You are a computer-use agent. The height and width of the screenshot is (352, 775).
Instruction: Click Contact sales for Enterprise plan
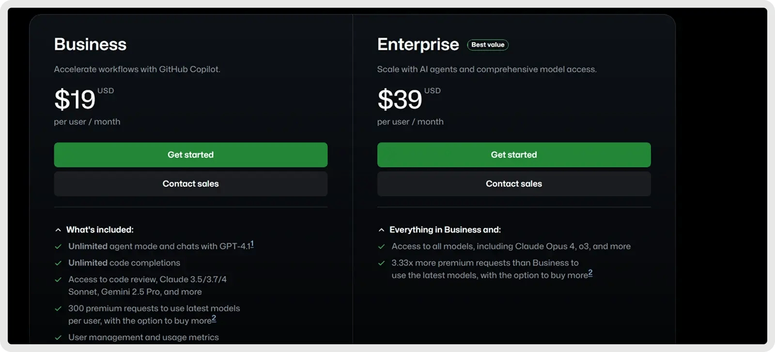tap(513, 184)
